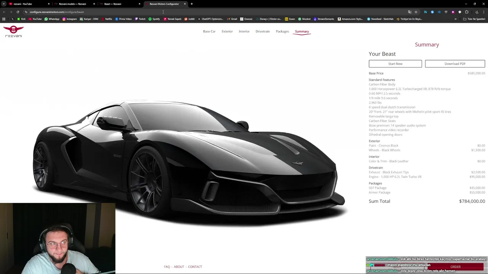Open the Tüm Yer İşaretleri bookmarks folder
This screenshot has width=488, height=274.
click(x=474, y=19)
